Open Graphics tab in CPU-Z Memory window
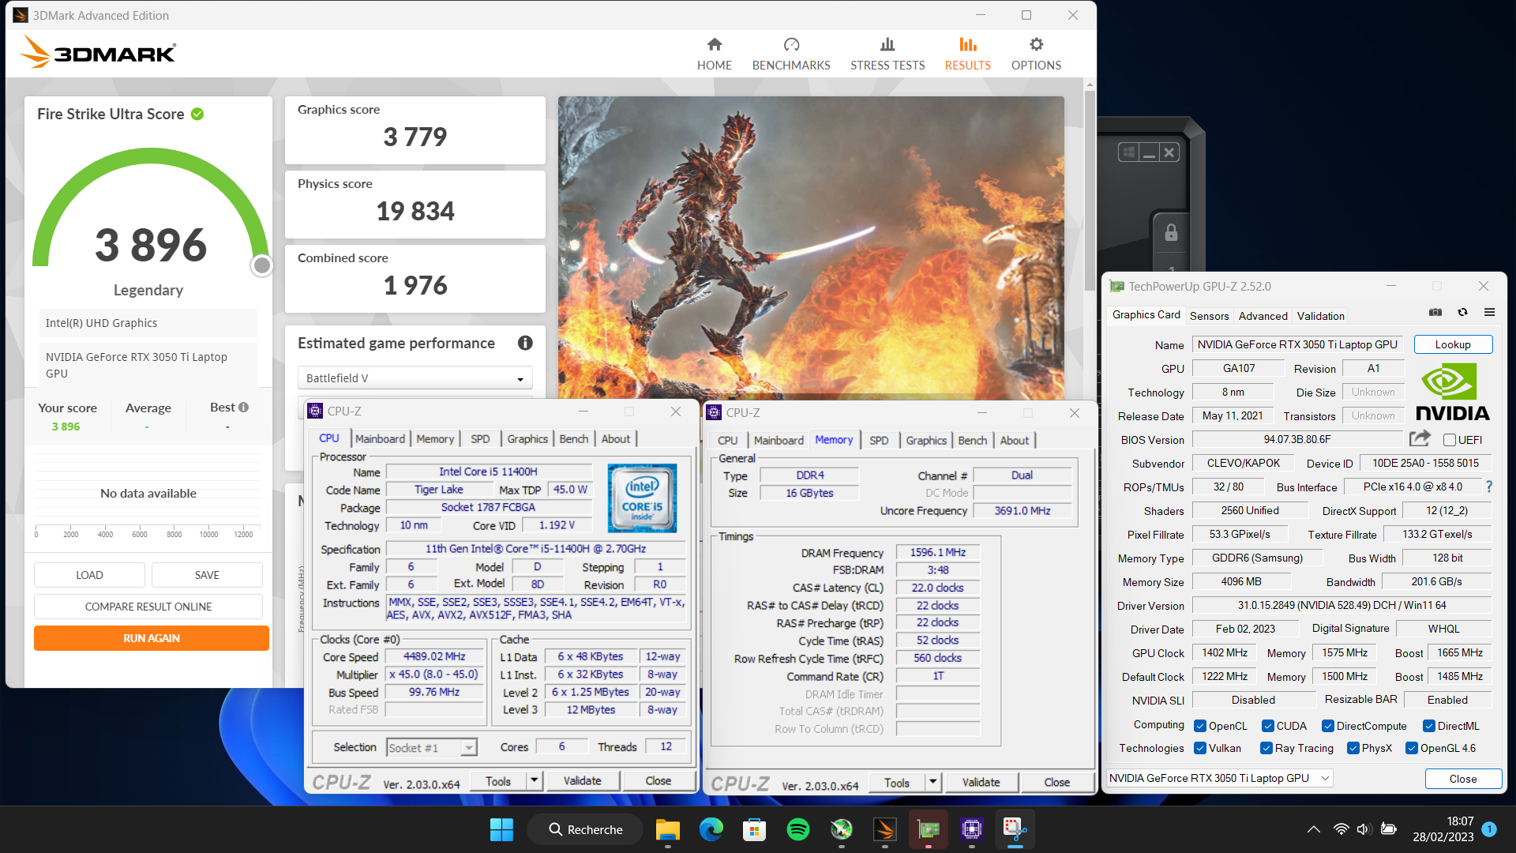 925,440
